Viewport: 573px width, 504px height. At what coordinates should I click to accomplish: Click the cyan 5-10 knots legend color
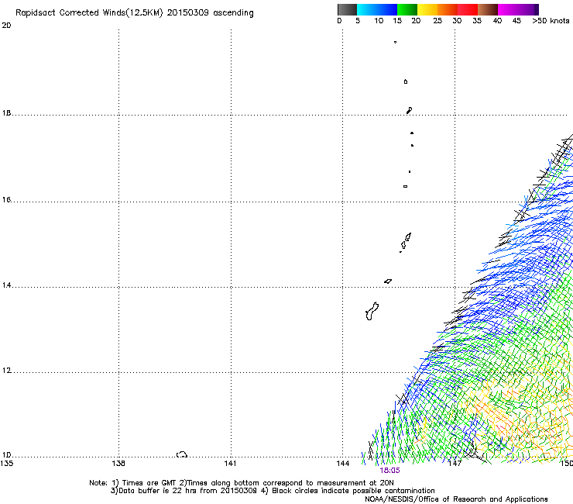point(367,9)
